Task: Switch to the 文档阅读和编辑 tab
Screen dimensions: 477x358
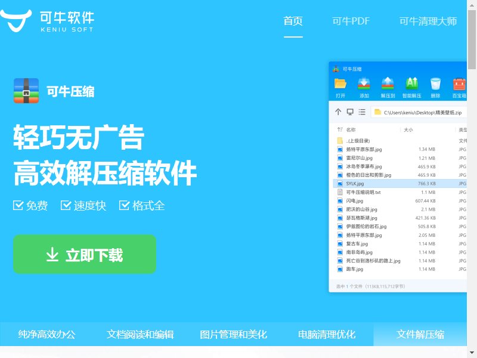Action: (140, 334)
